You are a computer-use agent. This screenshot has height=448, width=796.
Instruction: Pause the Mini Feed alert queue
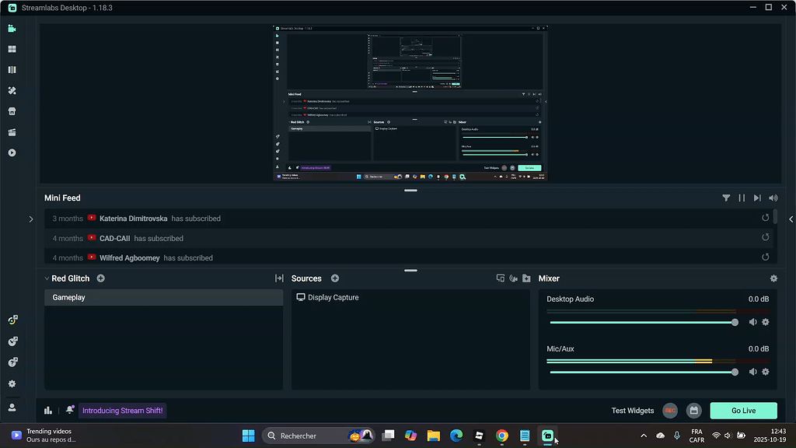[742, 198]
